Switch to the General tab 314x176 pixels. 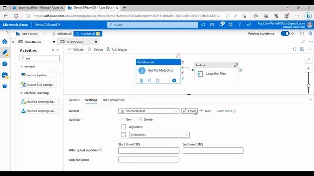pos(74,100)
